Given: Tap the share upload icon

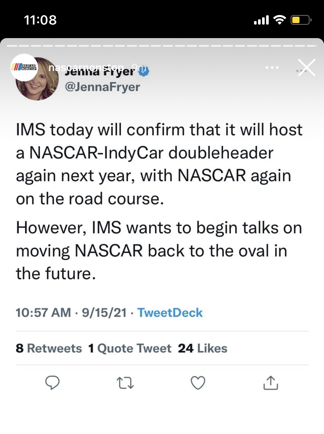Looking at the screenshot, I should [271, 383].
